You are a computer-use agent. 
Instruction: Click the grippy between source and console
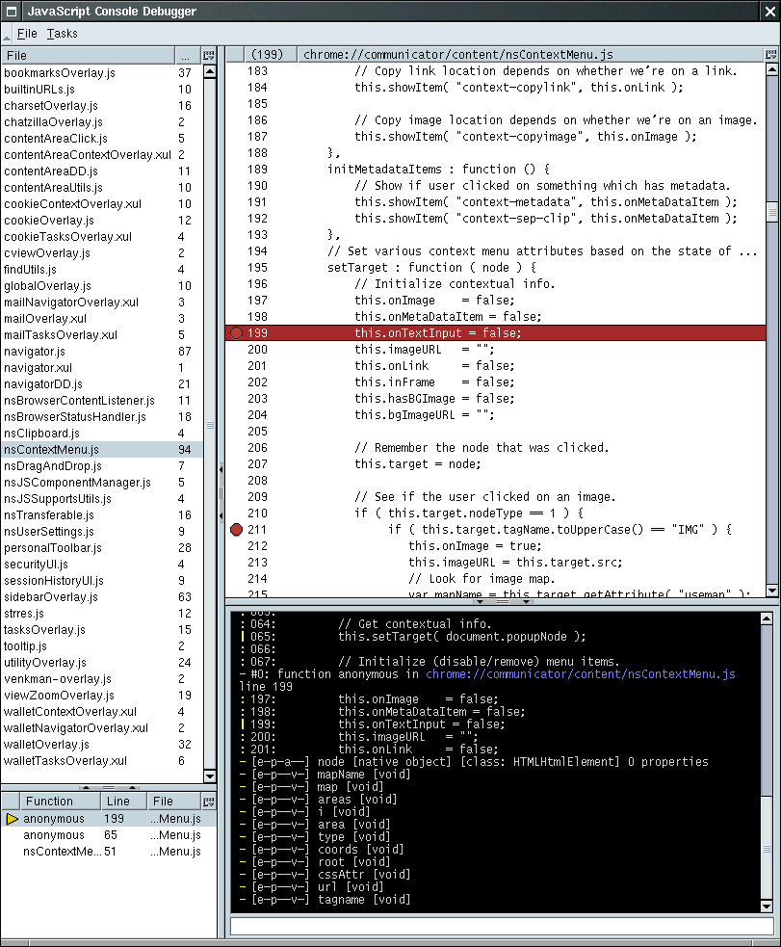[503, 601]
